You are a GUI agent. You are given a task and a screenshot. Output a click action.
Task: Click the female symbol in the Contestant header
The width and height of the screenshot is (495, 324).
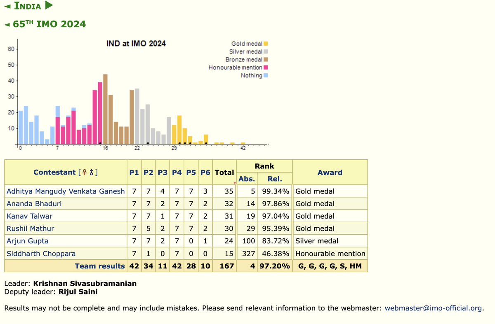[x=84, y=172]
